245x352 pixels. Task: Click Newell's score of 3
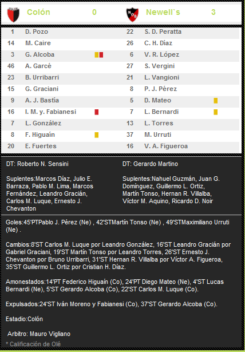pos(214,12)
